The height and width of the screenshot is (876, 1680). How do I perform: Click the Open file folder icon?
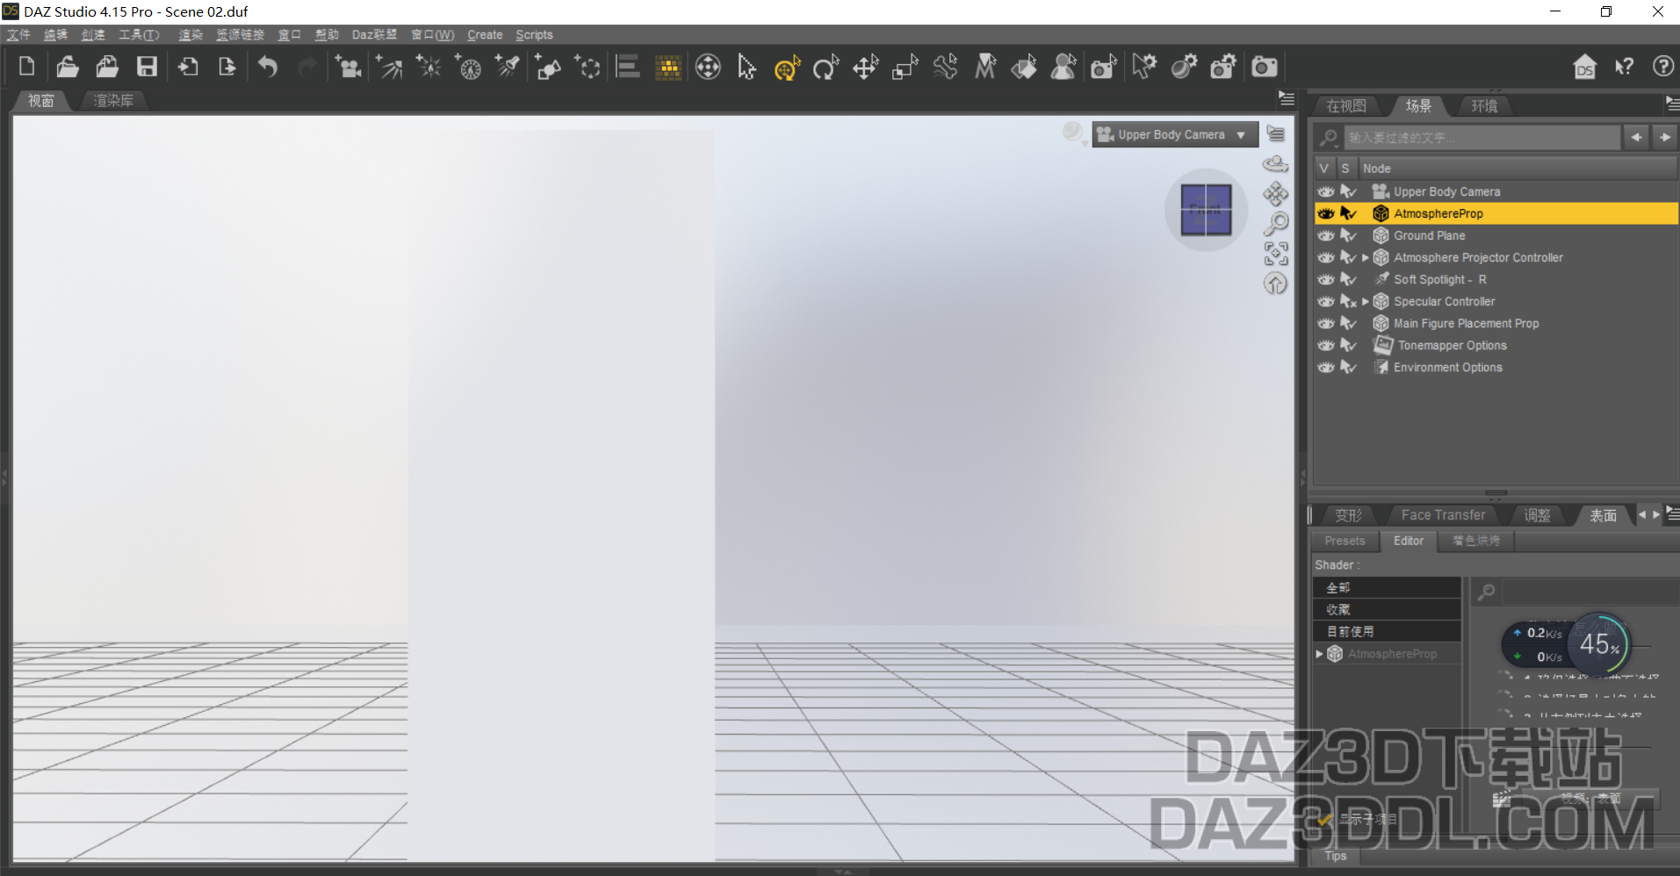tap(68, 67)
